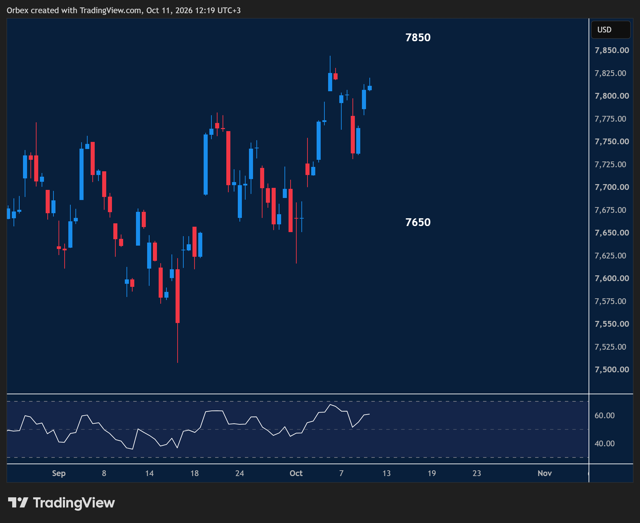Select the 7,675.00 price axis label
Screen dimensions: 640x523
(x=610, y=210)
